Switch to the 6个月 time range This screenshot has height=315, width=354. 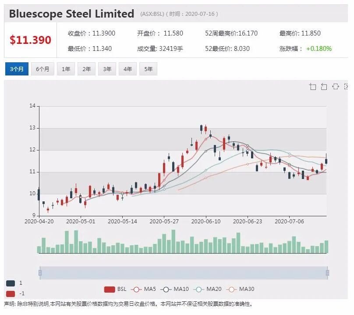(42, 69)
